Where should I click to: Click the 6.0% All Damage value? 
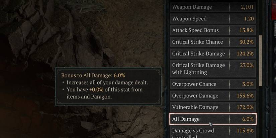pyautogui.click(x=248, y=119)
